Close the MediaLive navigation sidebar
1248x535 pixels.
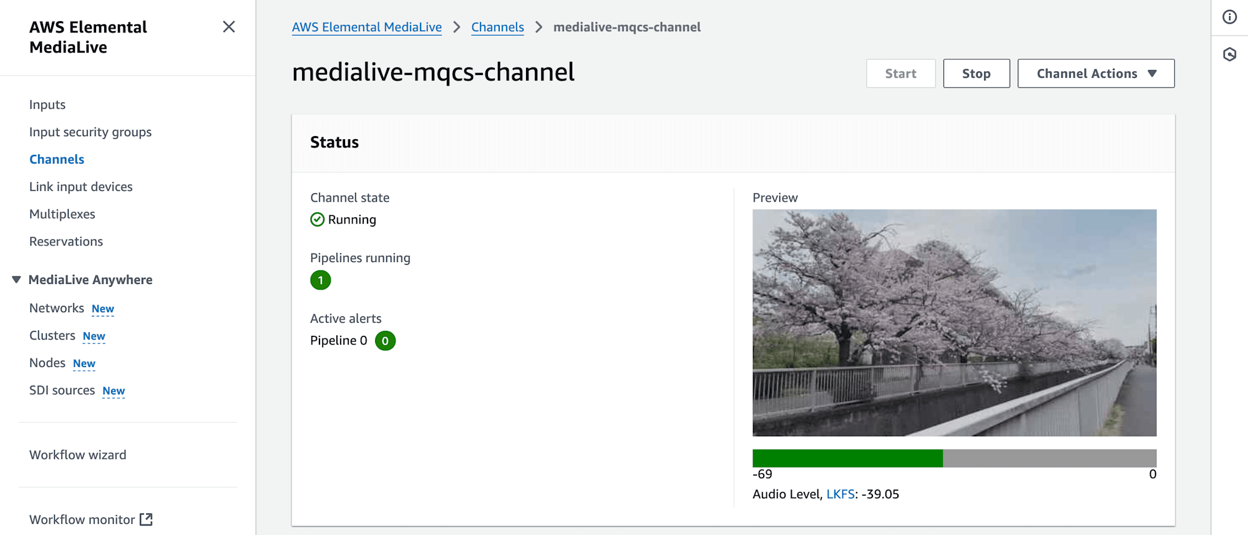[x=229, y=27]
